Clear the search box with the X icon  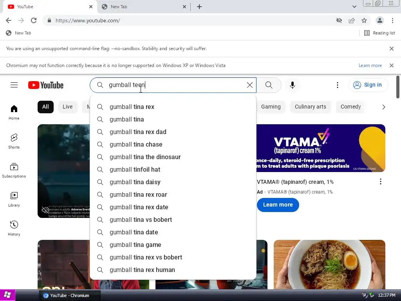[249, 85]
